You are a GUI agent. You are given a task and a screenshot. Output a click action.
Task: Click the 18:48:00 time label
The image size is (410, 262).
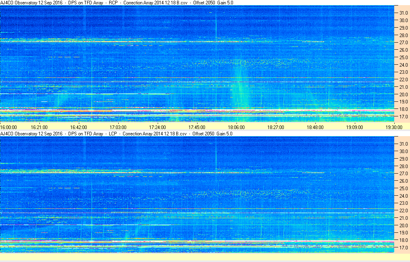(315, 127)
